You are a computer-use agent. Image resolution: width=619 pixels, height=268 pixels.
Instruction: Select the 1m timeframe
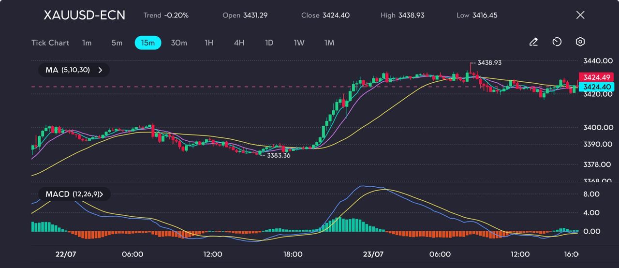[x=87, y=43]
